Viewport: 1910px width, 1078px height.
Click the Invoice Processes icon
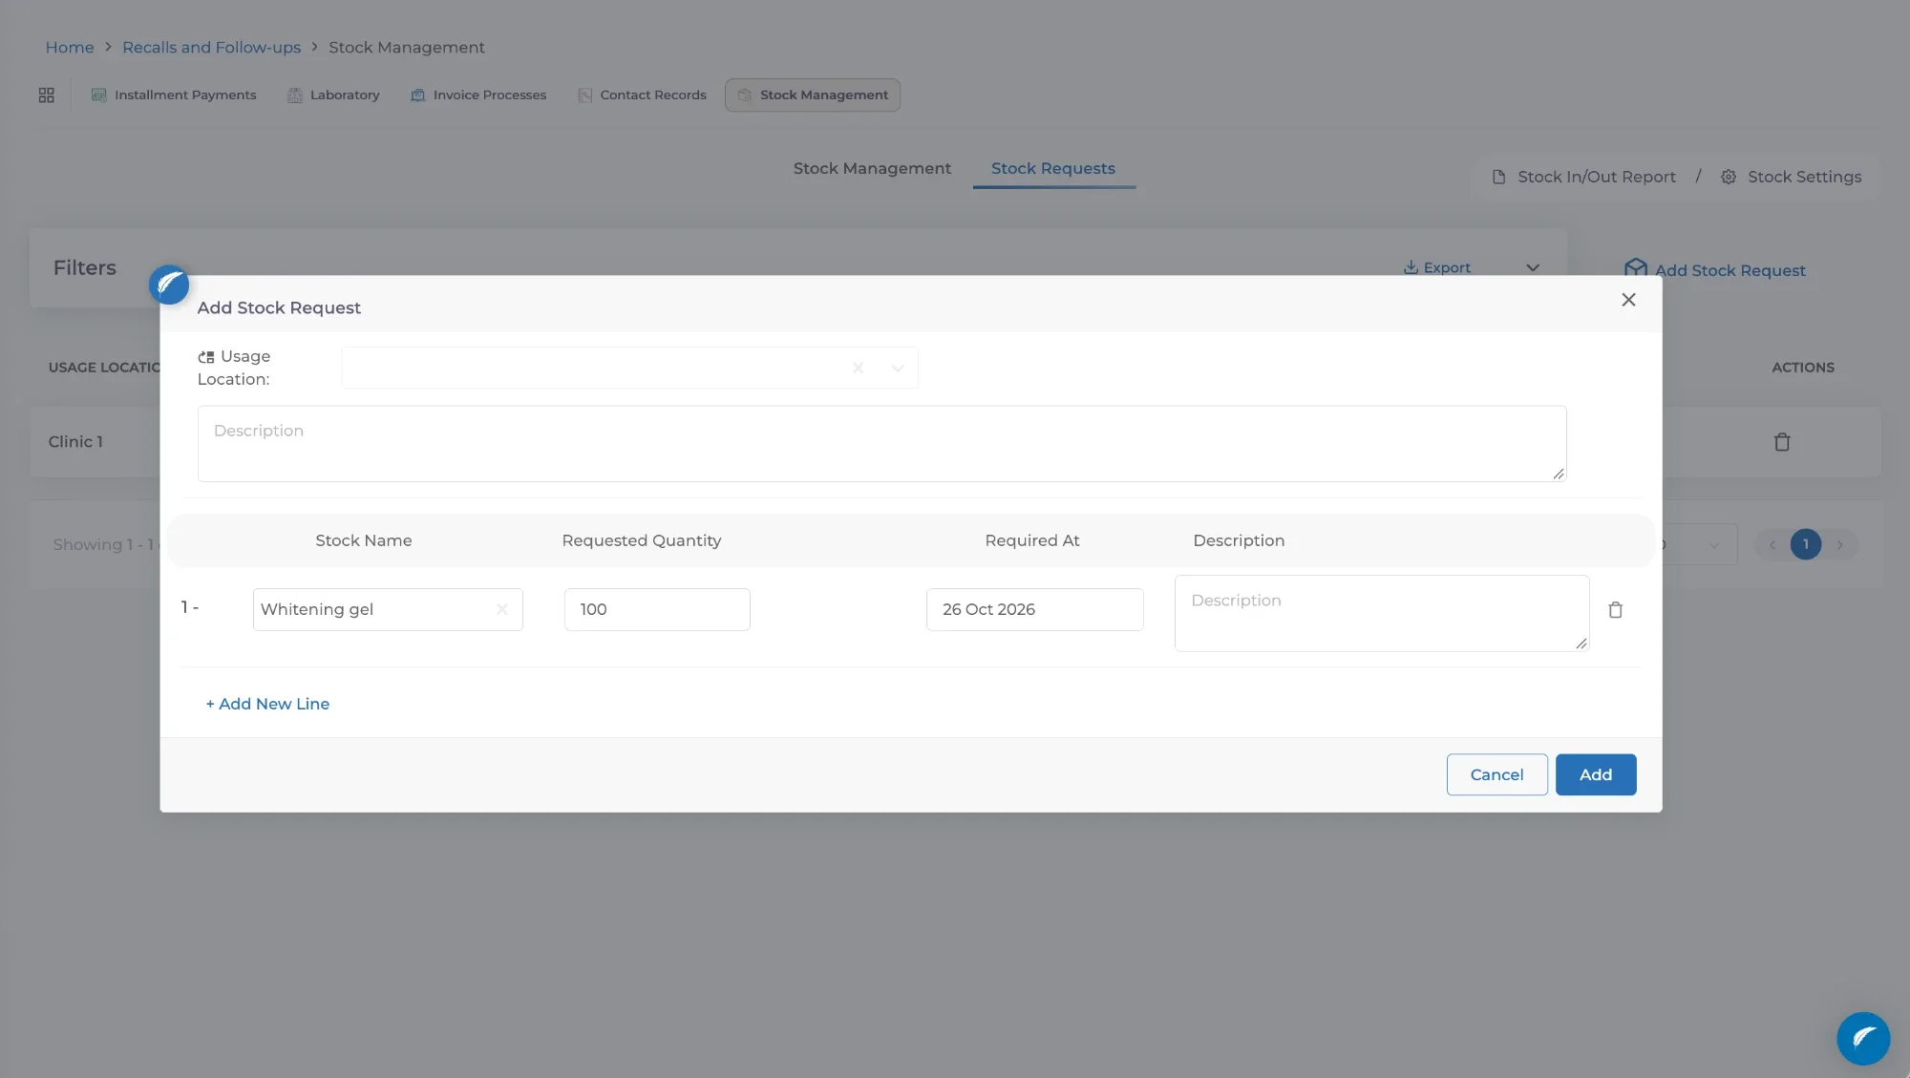point(417,95)
